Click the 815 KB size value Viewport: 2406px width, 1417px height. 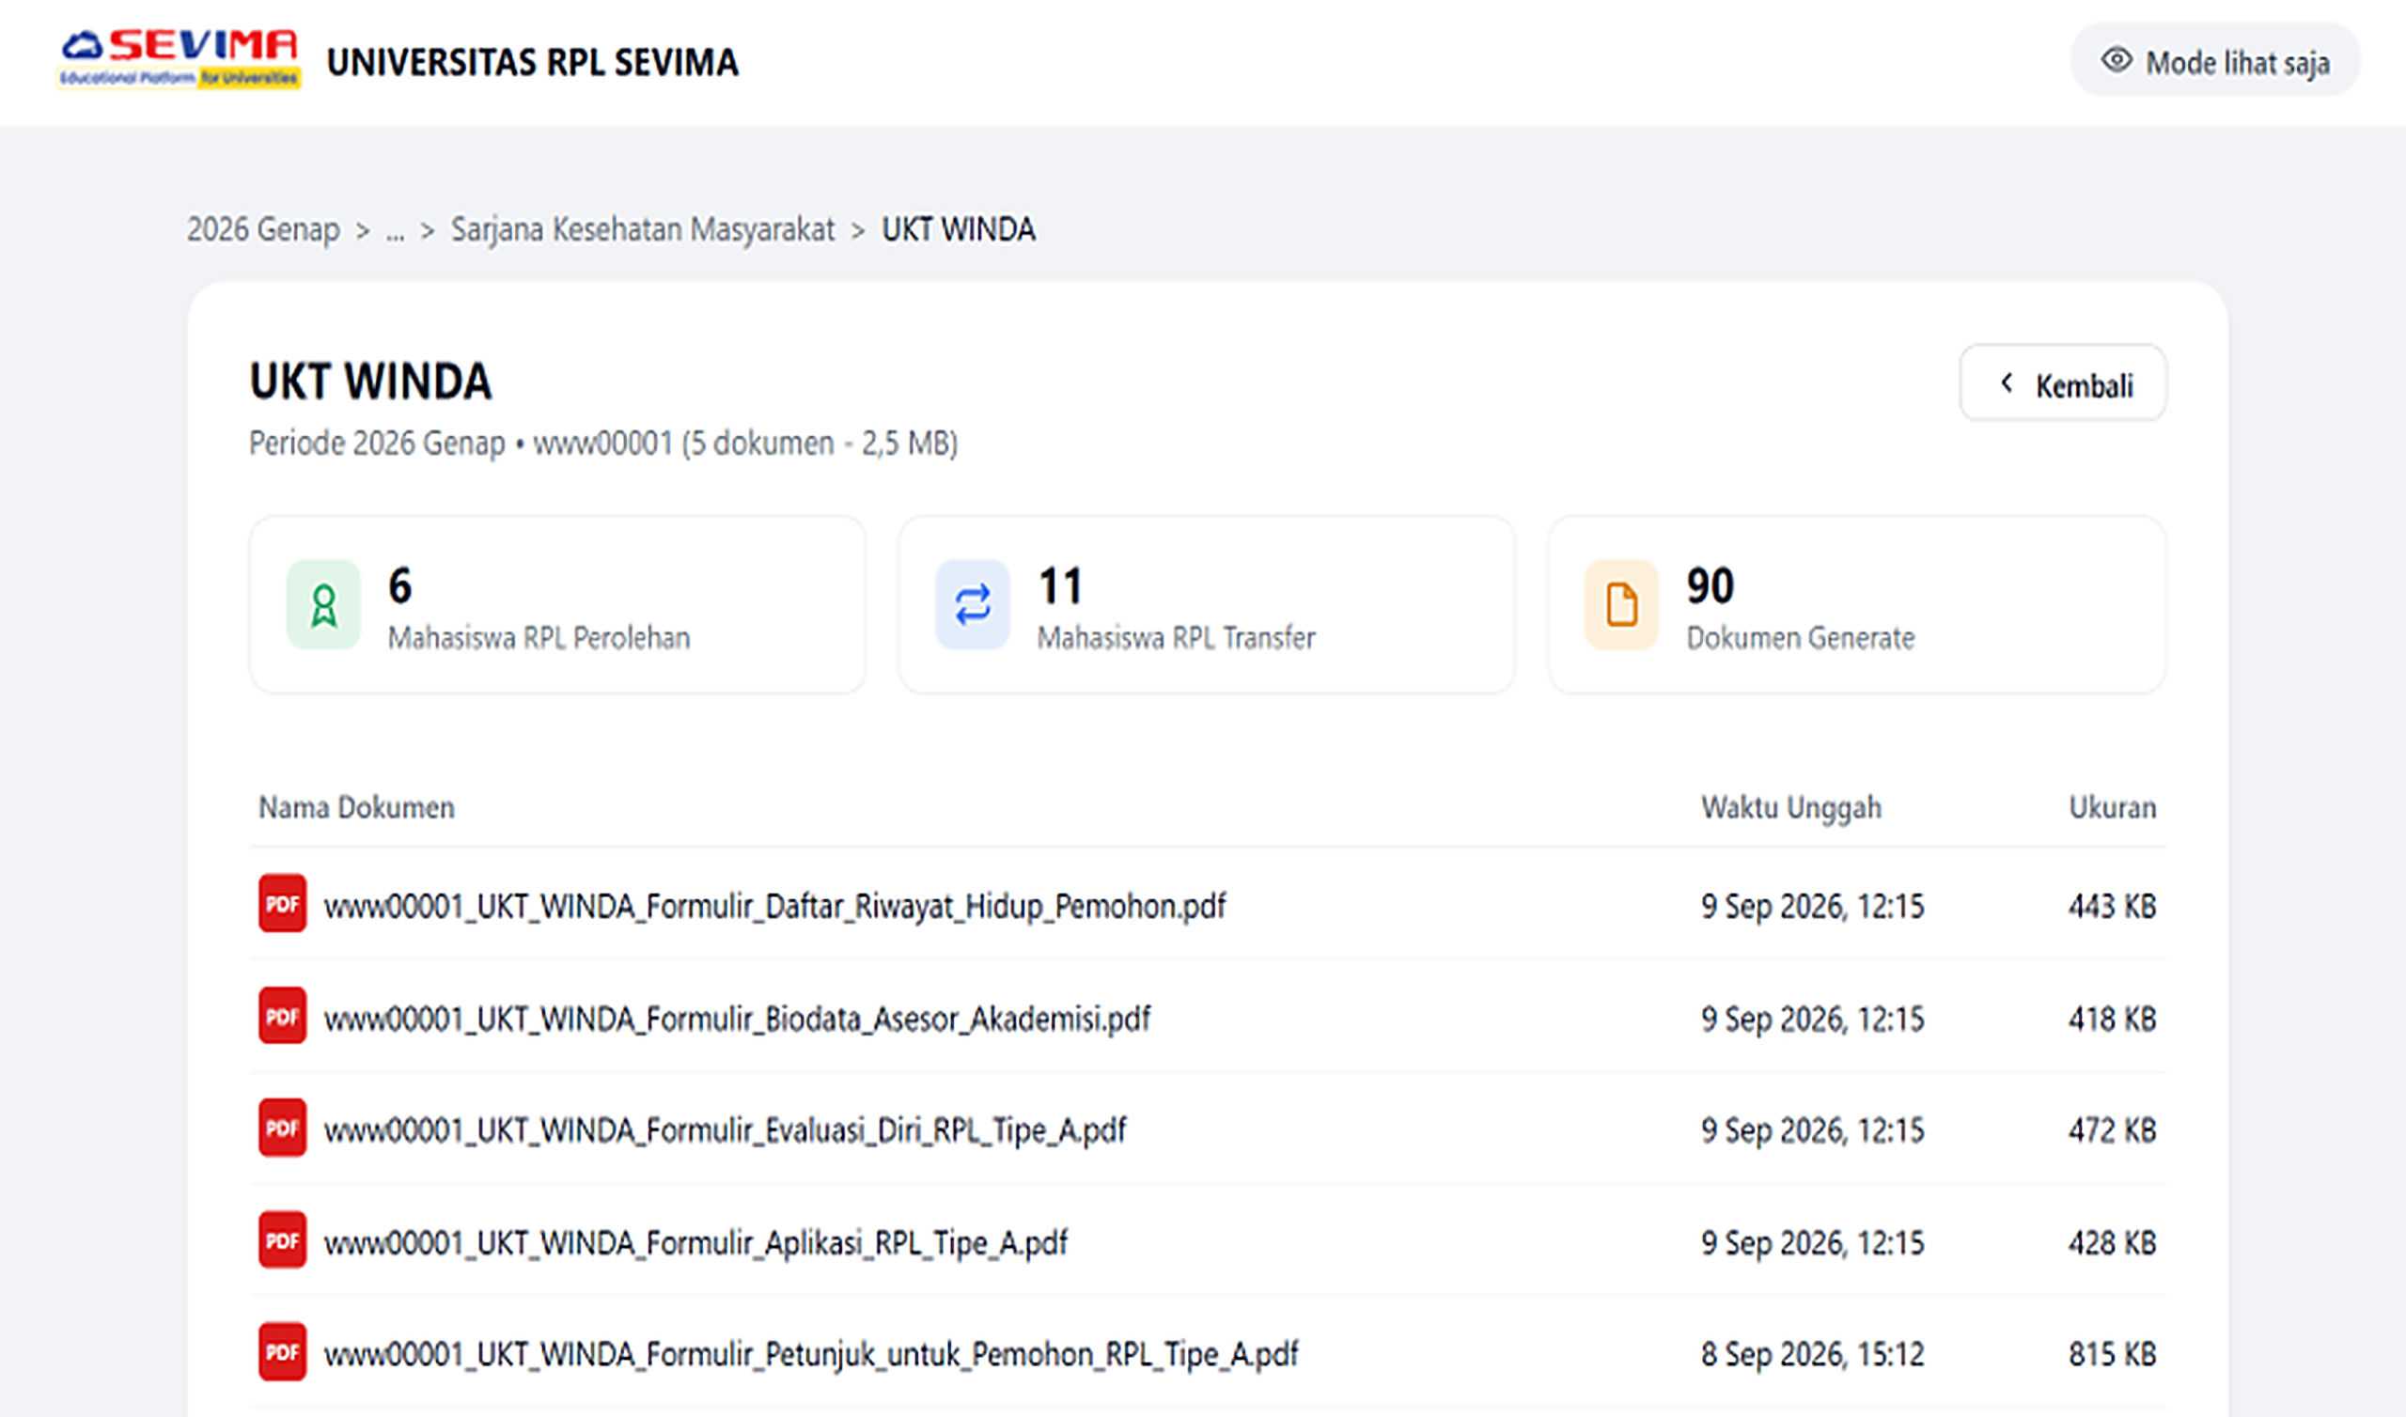pyautogui.click(x=2112, y=1355)
